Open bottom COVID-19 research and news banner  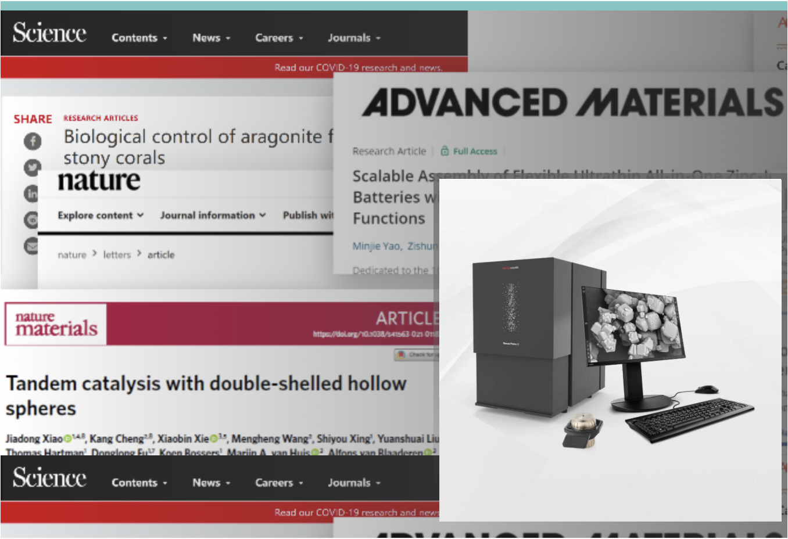click(x=357, y=512)
